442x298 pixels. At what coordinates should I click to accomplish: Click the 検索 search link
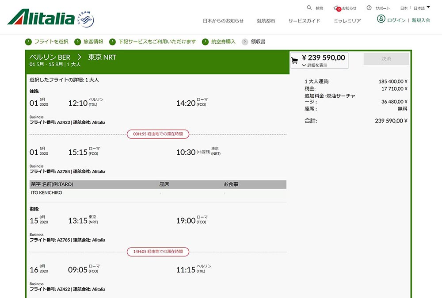[x=320, y=8]
